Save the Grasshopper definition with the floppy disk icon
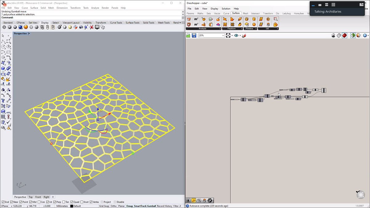370x208 pixels. click(x=194, y=35)
